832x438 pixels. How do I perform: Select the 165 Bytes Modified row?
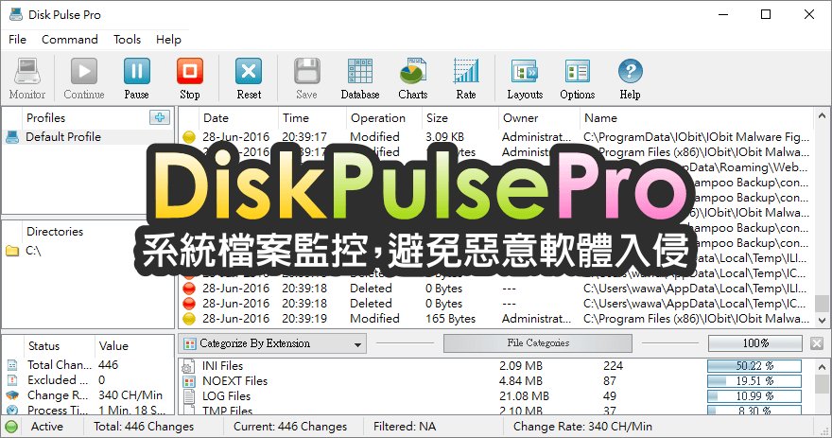495,319
